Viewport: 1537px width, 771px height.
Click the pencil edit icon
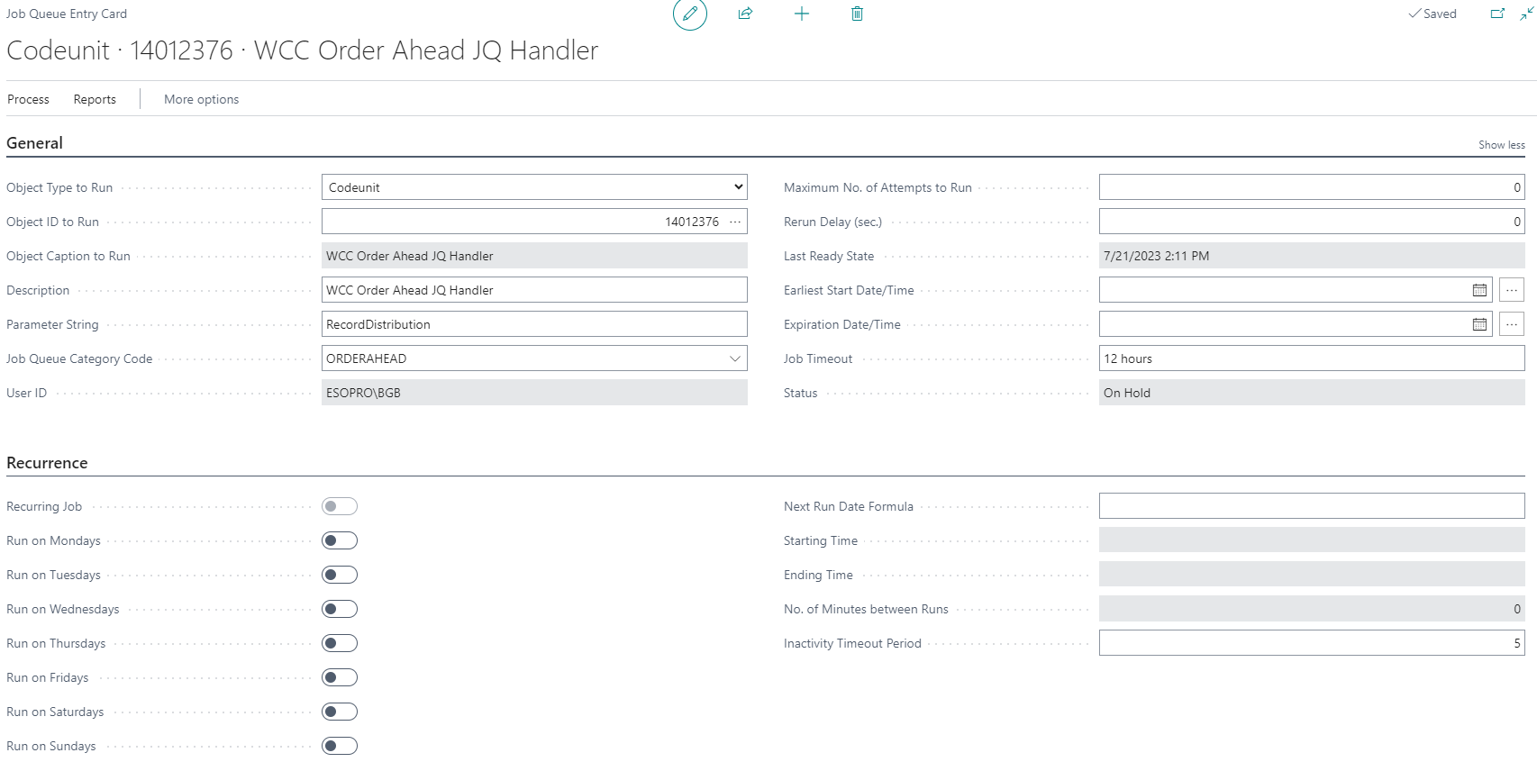pos(690,14)
